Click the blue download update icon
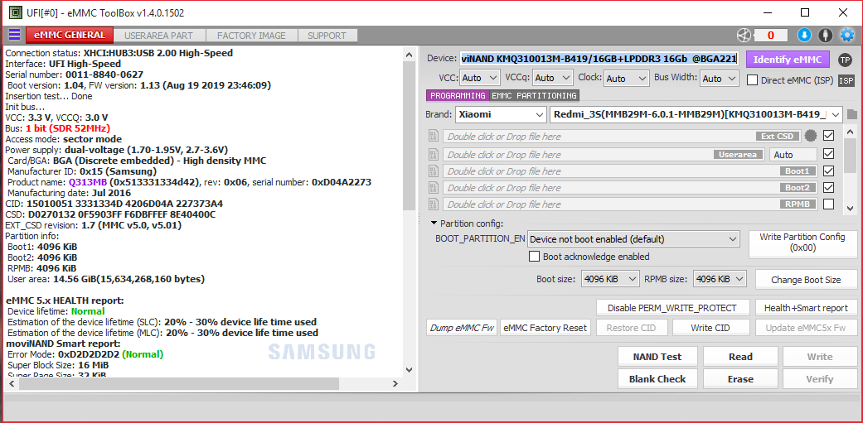 [804, 35]
